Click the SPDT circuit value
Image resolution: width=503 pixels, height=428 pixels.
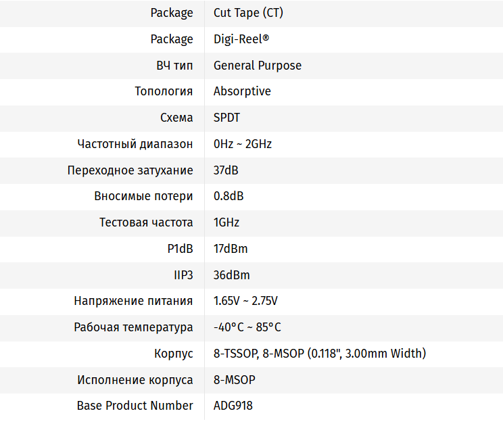coord(226,118)
